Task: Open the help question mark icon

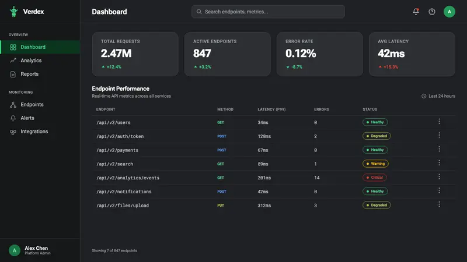Action: (432, 12)
